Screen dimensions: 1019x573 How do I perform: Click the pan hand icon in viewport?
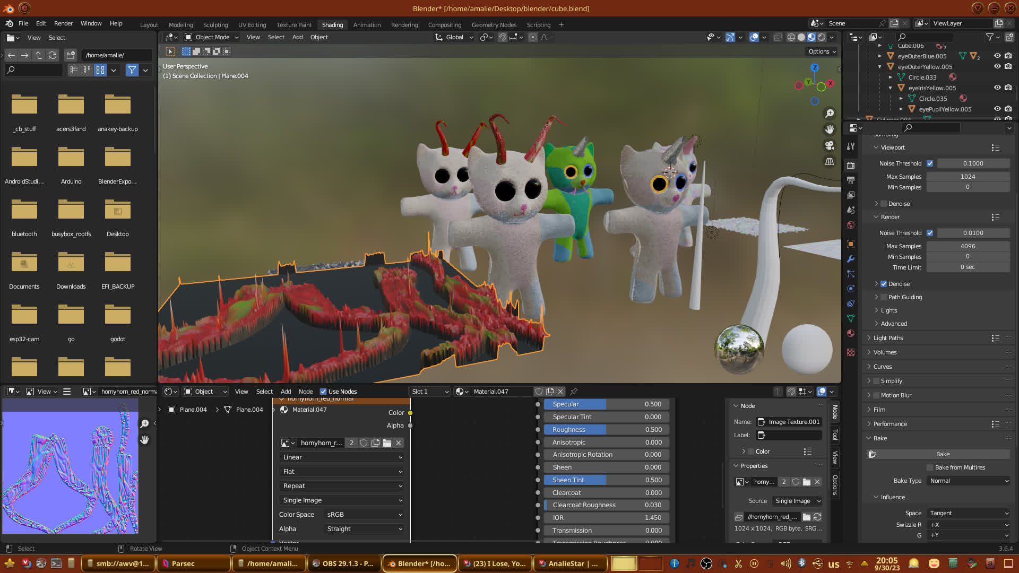point(830,129)
